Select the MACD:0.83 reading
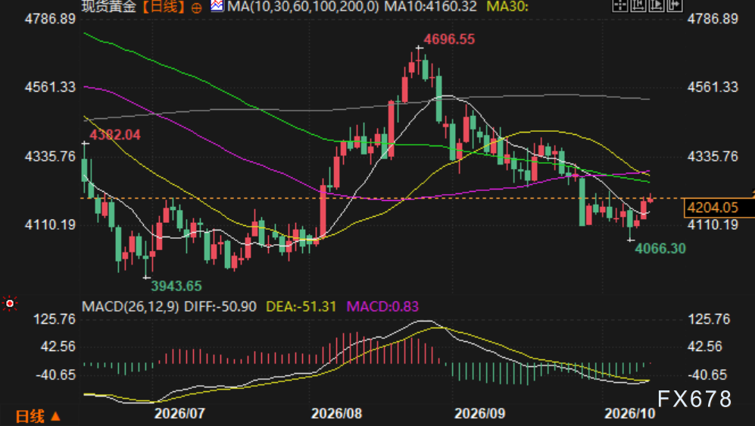Screen dimensions: 755x426 tap(382, 306)
